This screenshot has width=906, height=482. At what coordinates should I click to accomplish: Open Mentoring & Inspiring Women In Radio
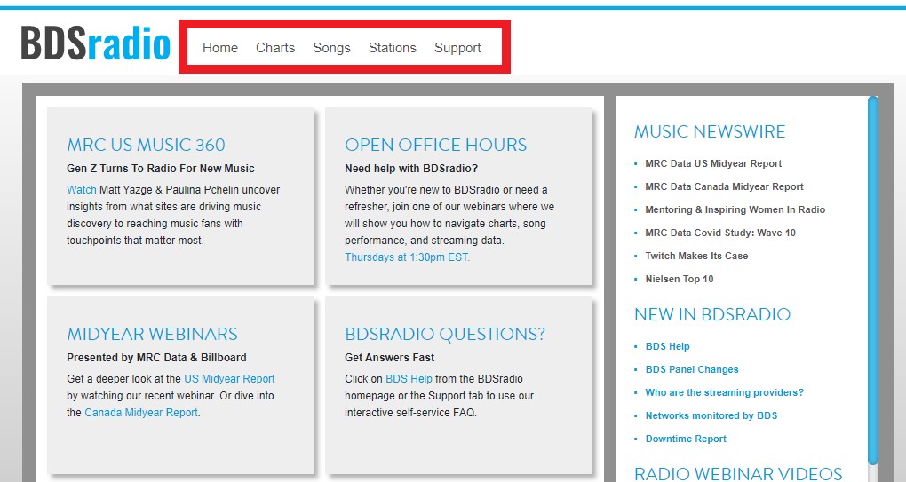pyautogui.click(x=735, y=209)
